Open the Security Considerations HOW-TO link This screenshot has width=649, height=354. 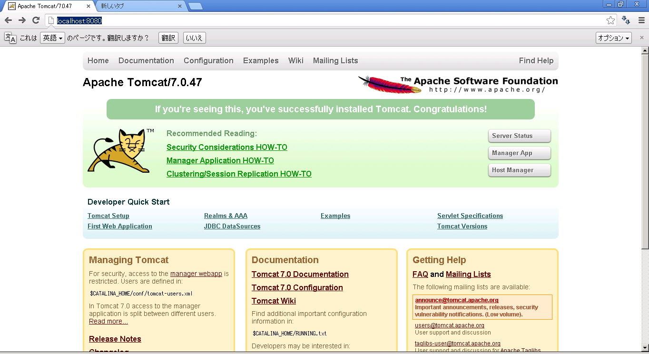coord(226,147)
